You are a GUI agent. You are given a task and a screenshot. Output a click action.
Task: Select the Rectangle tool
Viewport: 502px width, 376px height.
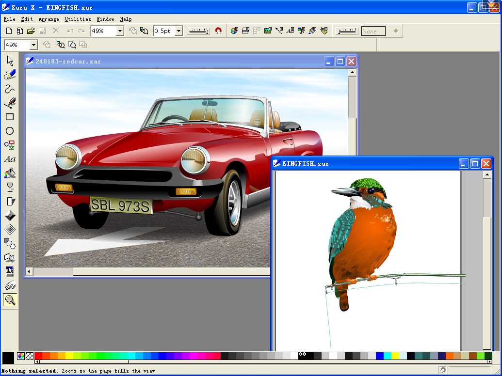click(x=10, y=117)
